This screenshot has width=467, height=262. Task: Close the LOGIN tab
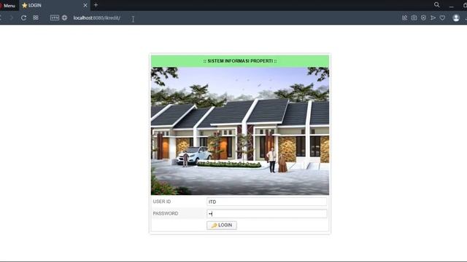pyautogui.click(x=85, y=5)
